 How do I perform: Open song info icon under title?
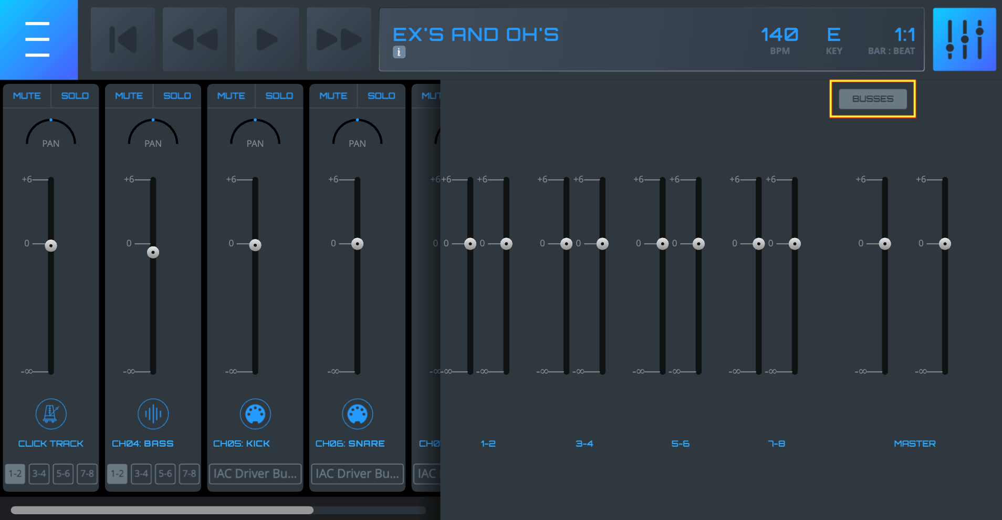[x=399, y=52]
